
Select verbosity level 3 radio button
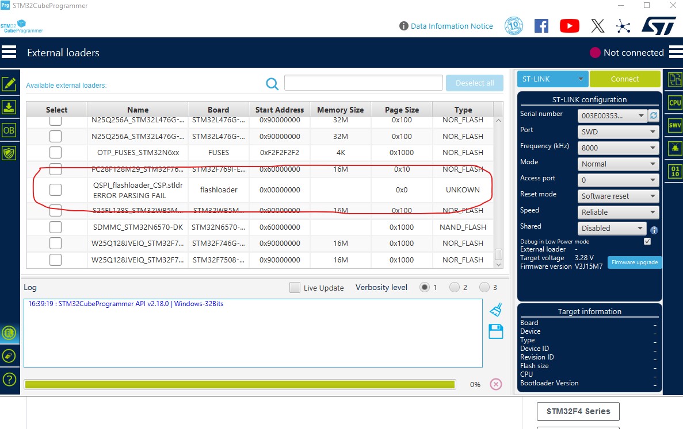pos(485,287)
